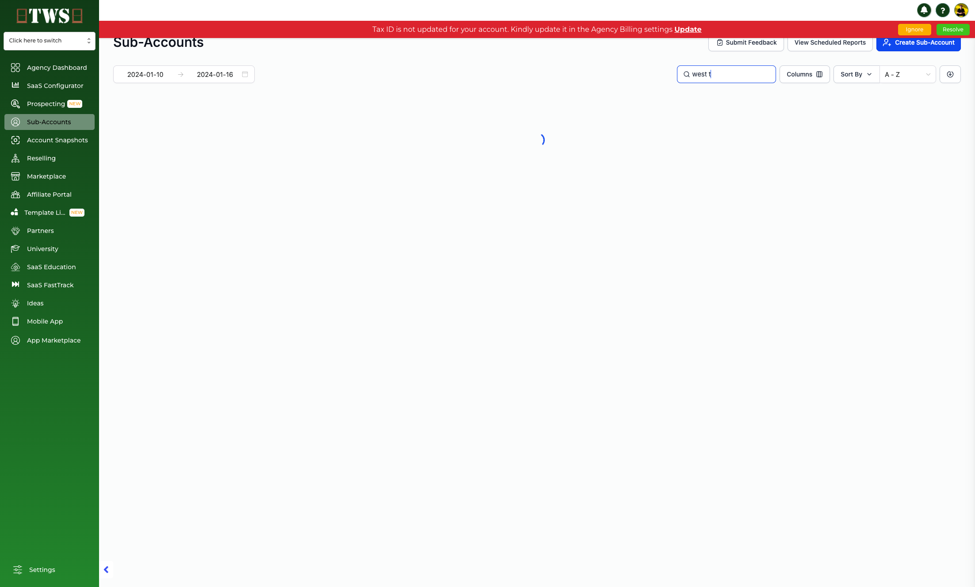Open Prospecting in the sidebar
This screenshot has height=587, width=975.
coord(50,104)
